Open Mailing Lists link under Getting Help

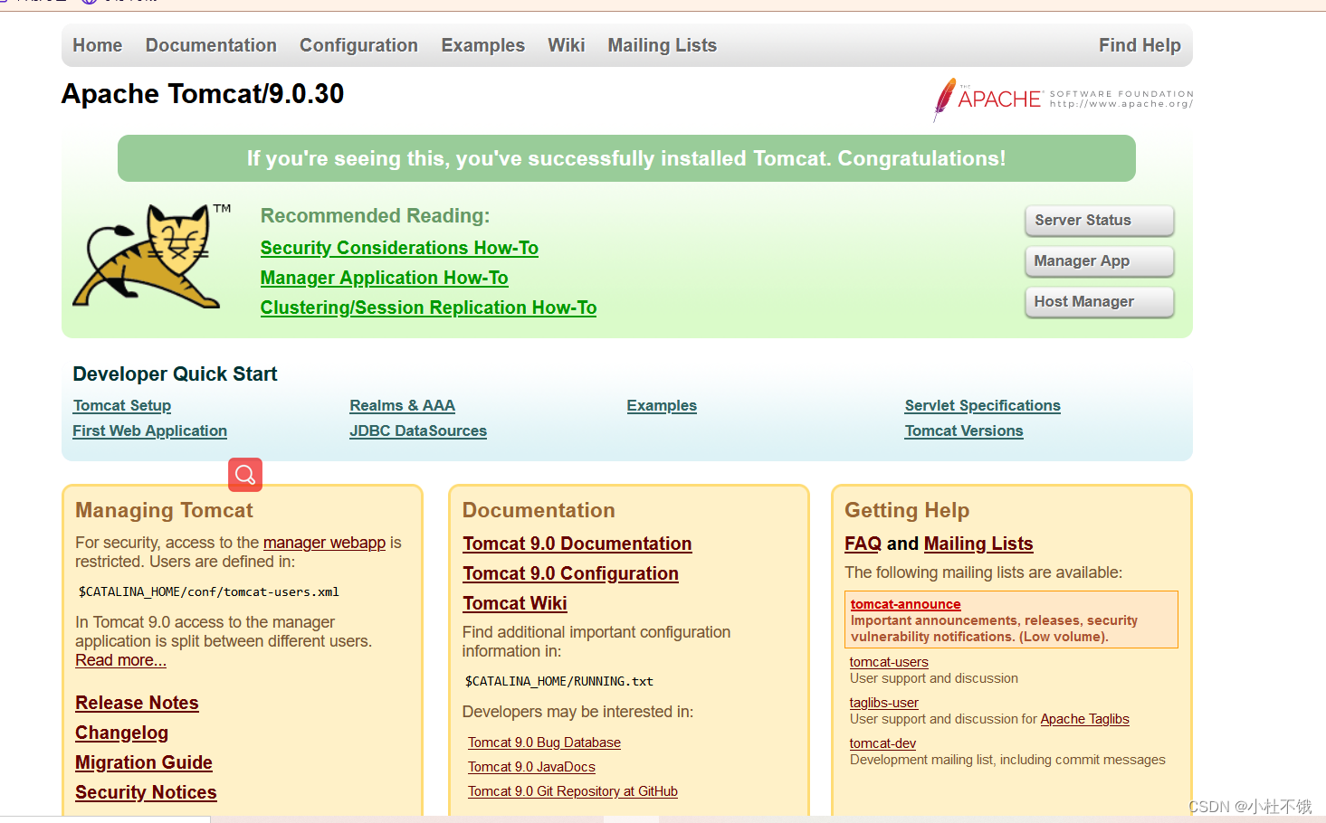pyautogui.click(x=978, y=544)
